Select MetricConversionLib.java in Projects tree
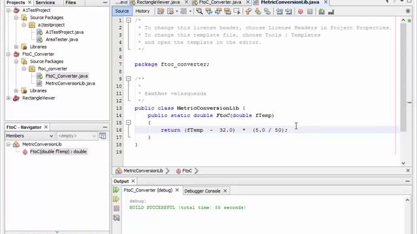Screen dimensions: 417x234 (70, 83)
